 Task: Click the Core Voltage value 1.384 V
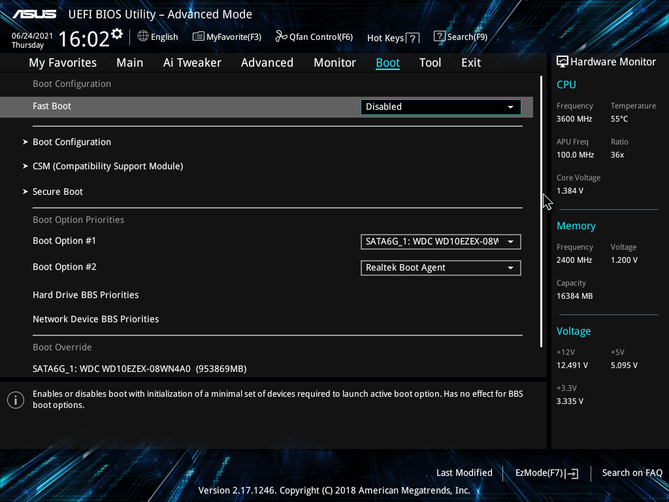point(570,191)
